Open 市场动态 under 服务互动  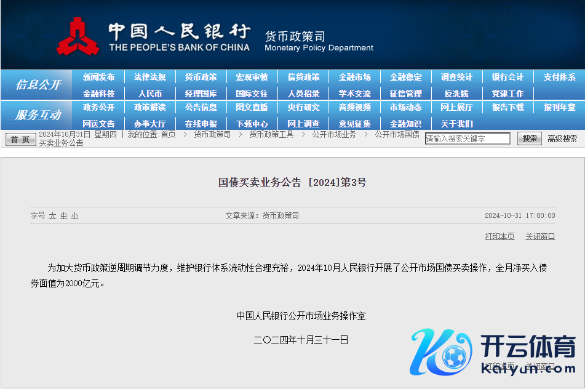click(405, 108)
